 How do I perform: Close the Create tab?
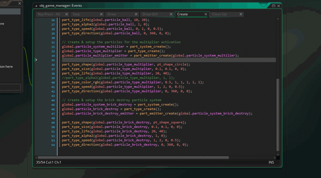click(x=206, y=14)
